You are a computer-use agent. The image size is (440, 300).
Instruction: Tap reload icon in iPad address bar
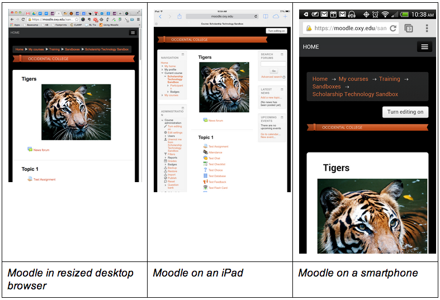256,16
